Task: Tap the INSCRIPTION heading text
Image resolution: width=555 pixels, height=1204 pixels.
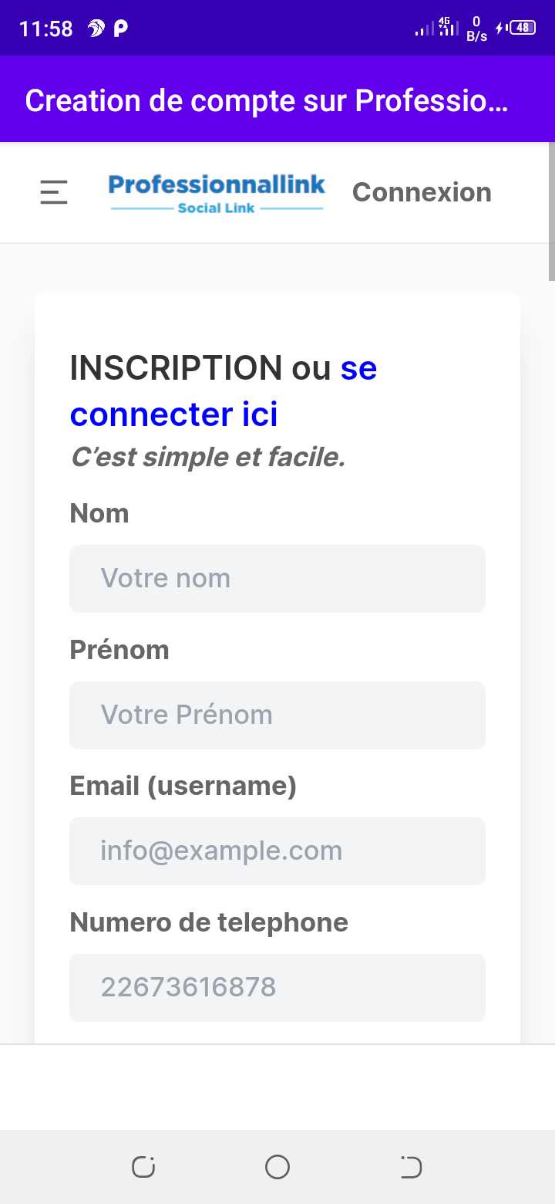Action: (177, 368)
